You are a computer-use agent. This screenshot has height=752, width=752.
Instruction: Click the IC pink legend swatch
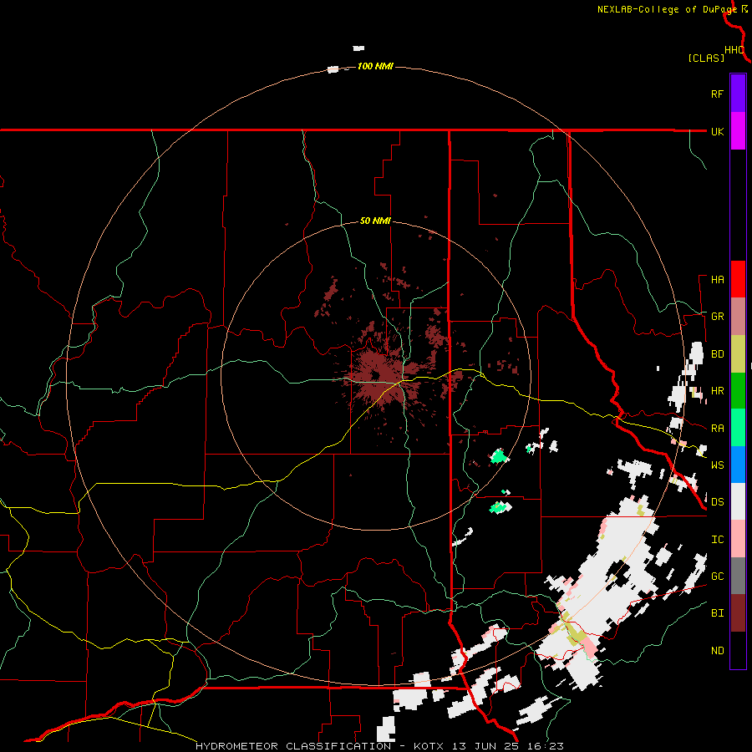tap(738, 539)
